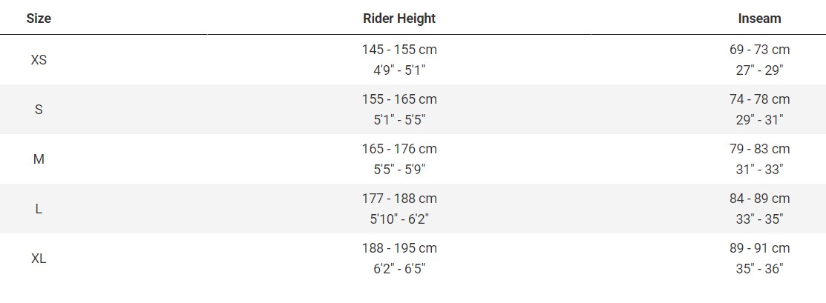Click the 165 - 176 cm height value
The height and width of the screenshot is (303, 826).
pos(399,149)
